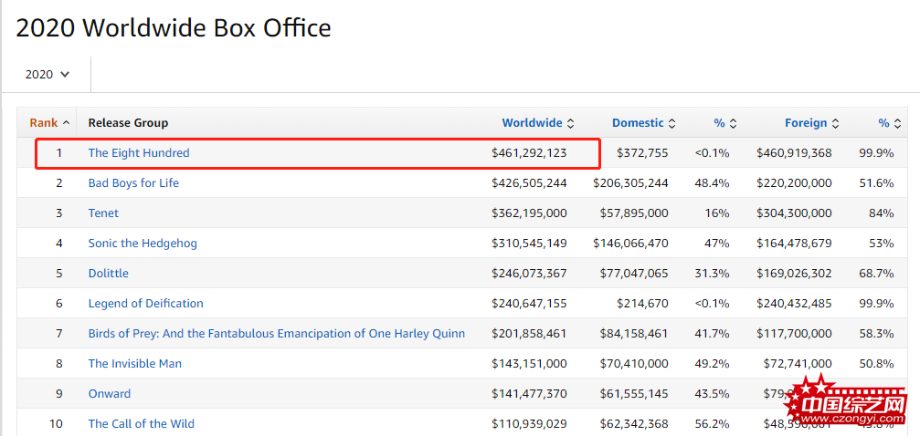Select foreign gross $304,300,000
Viewport: 920px width, 436px height.
(794, 213)
